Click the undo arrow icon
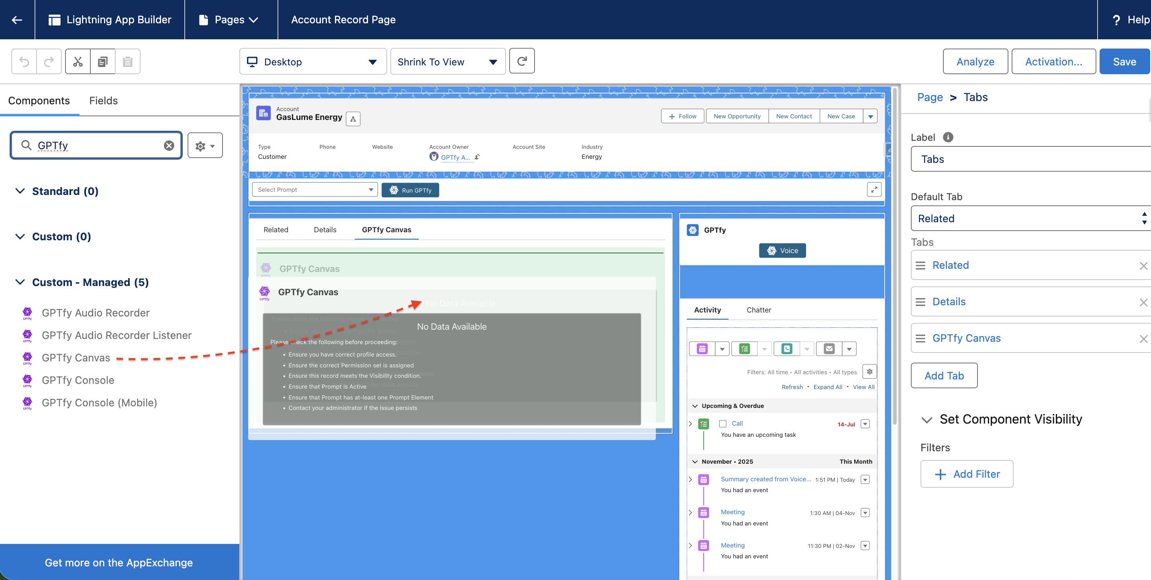The height and width of the screenshot is (580, 1151). (24, 61)
